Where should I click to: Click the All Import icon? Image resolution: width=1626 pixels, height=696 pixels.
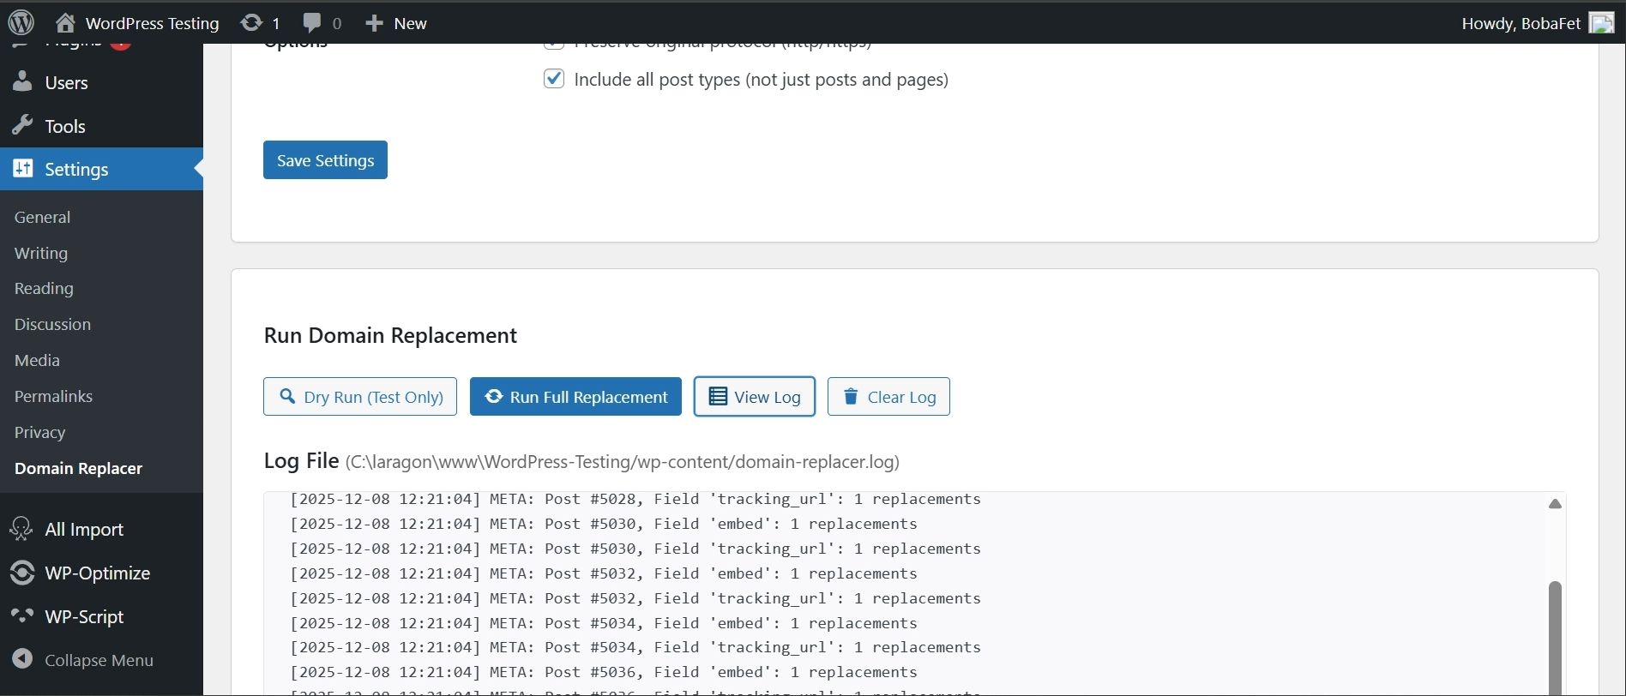pyautogui.click(x=22, y=529)
